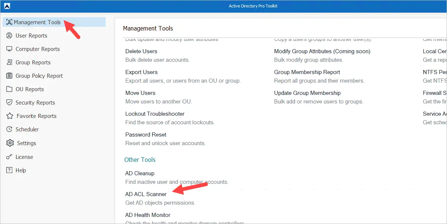This screenshot has height=224, width=447.
Task: Click the Group Policy Report clipboard icon
Action: pyautogui.click(x=9, y=76)
